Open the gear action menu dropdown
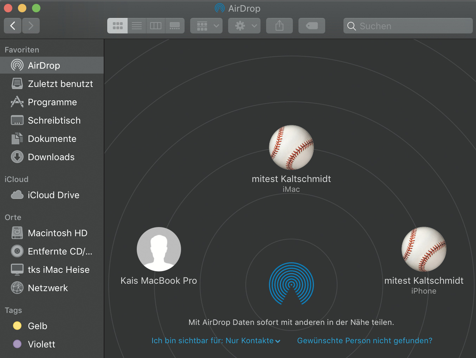The height and width of the screenshot is (358, 476). [244, 26]
